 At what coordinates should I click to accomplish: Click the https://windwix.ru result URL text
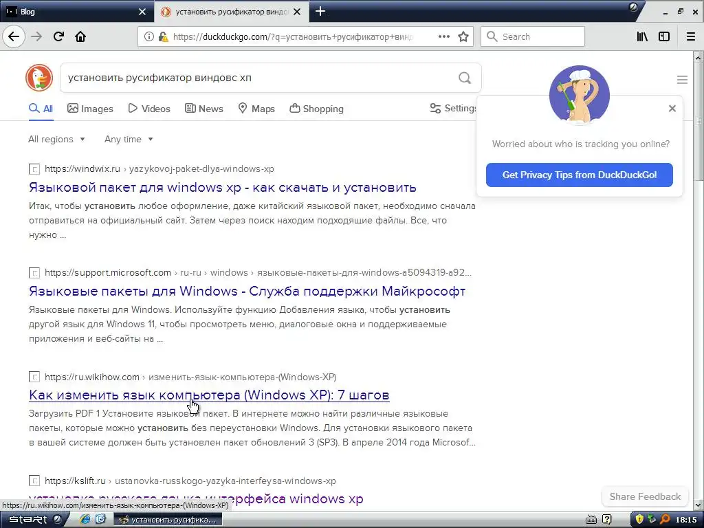pos(82,169)
